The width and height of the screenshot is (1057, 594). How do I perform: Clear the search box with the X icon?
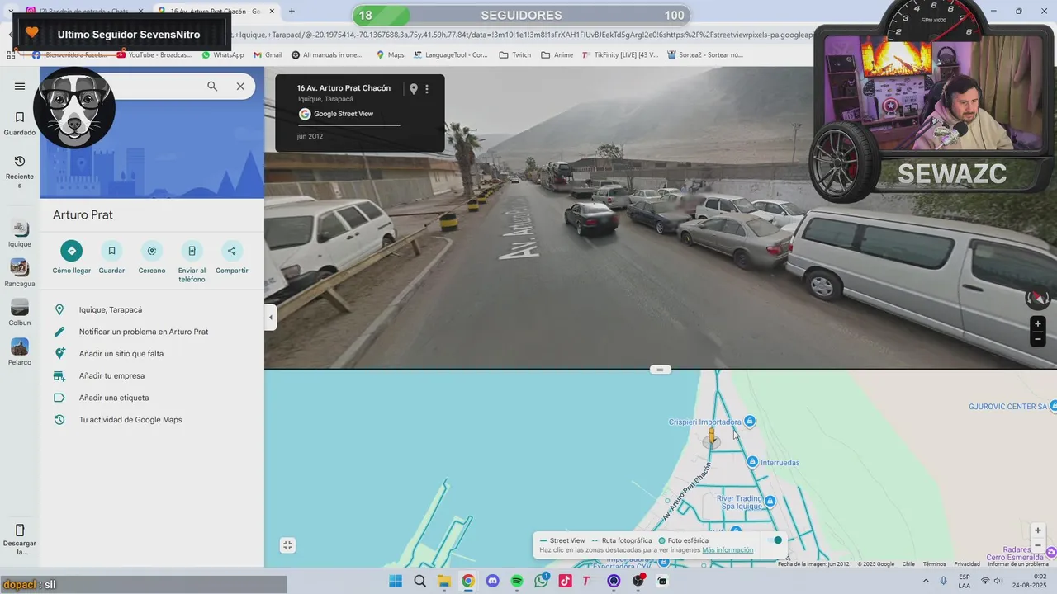point(240,86)
